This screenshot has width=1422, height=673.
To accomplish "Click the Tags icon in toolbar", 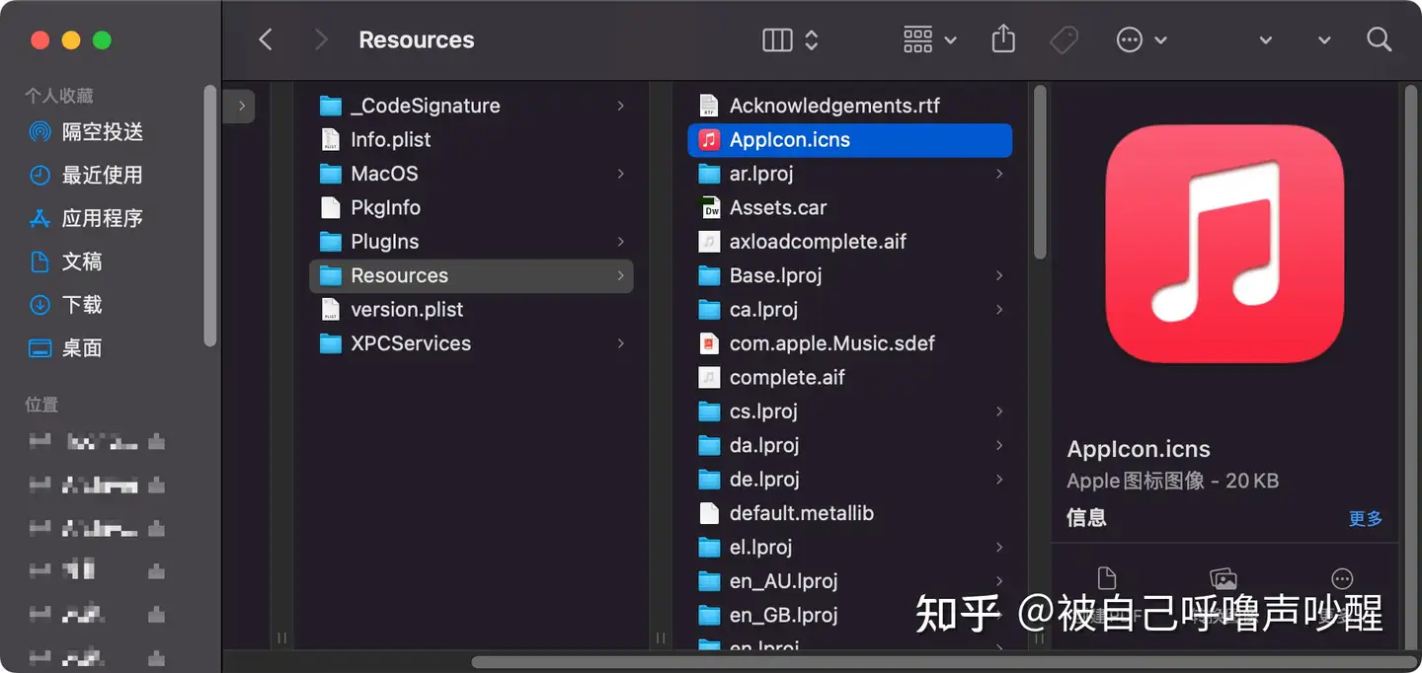I will click(x=1064, y=39).
